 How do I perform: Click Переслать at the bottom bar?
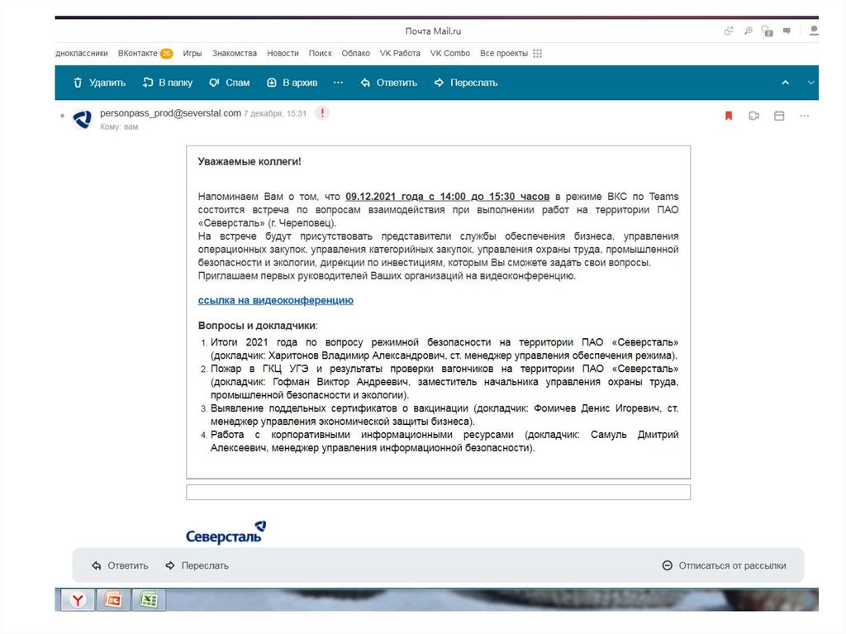pos(197,565)
